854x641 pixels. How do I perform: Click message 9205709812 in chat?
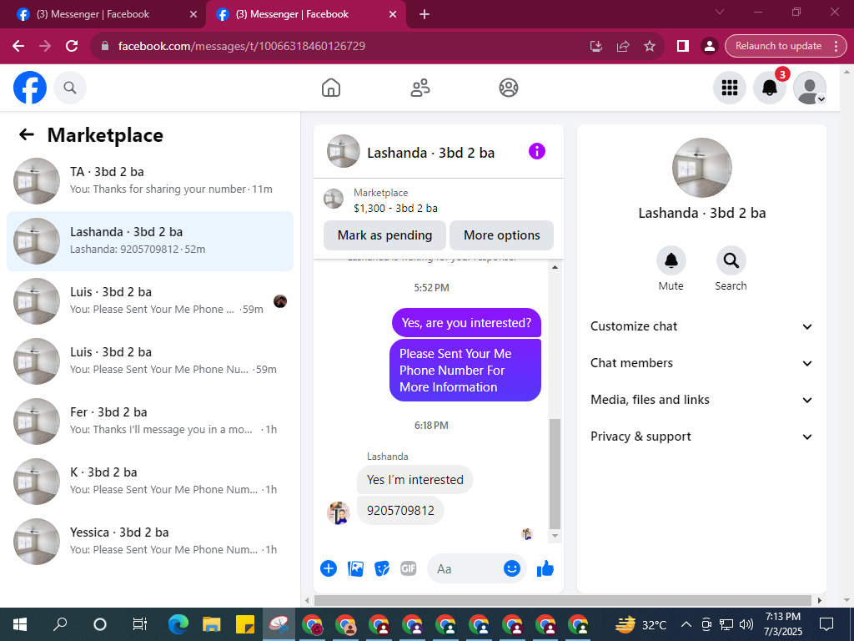(400, 511)
